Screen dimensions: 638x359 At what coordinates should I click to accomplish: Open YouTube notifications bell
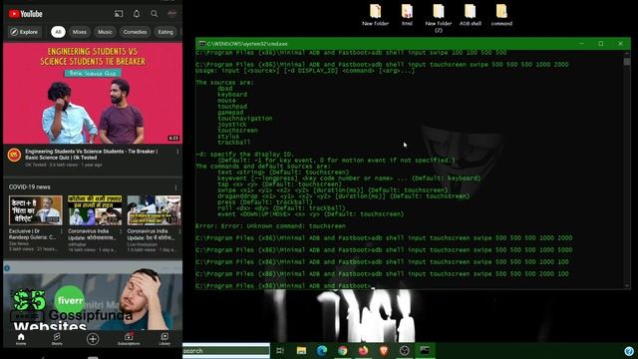[137, 14]
